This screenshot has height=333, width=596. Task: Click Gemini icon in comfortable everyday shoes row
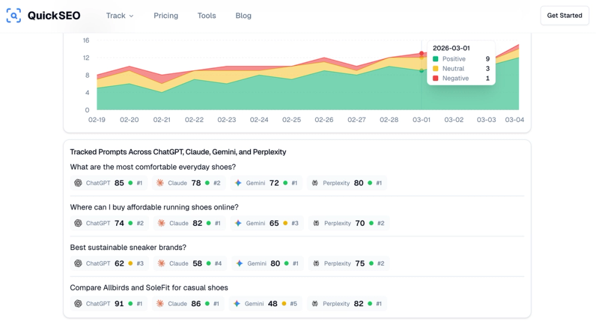click(x=238, y=183)
